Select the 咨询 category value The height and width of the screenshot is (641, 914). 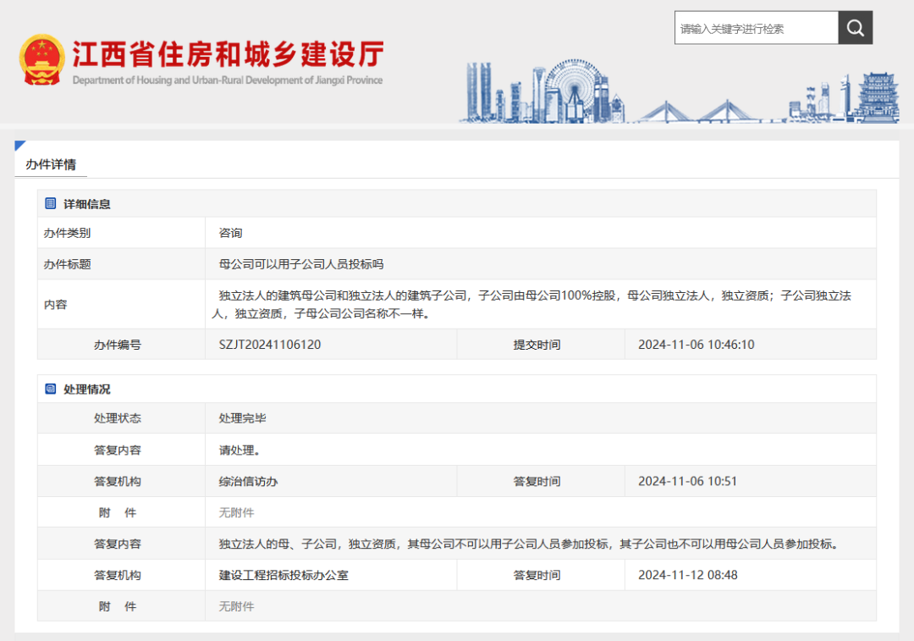point(228,232)
